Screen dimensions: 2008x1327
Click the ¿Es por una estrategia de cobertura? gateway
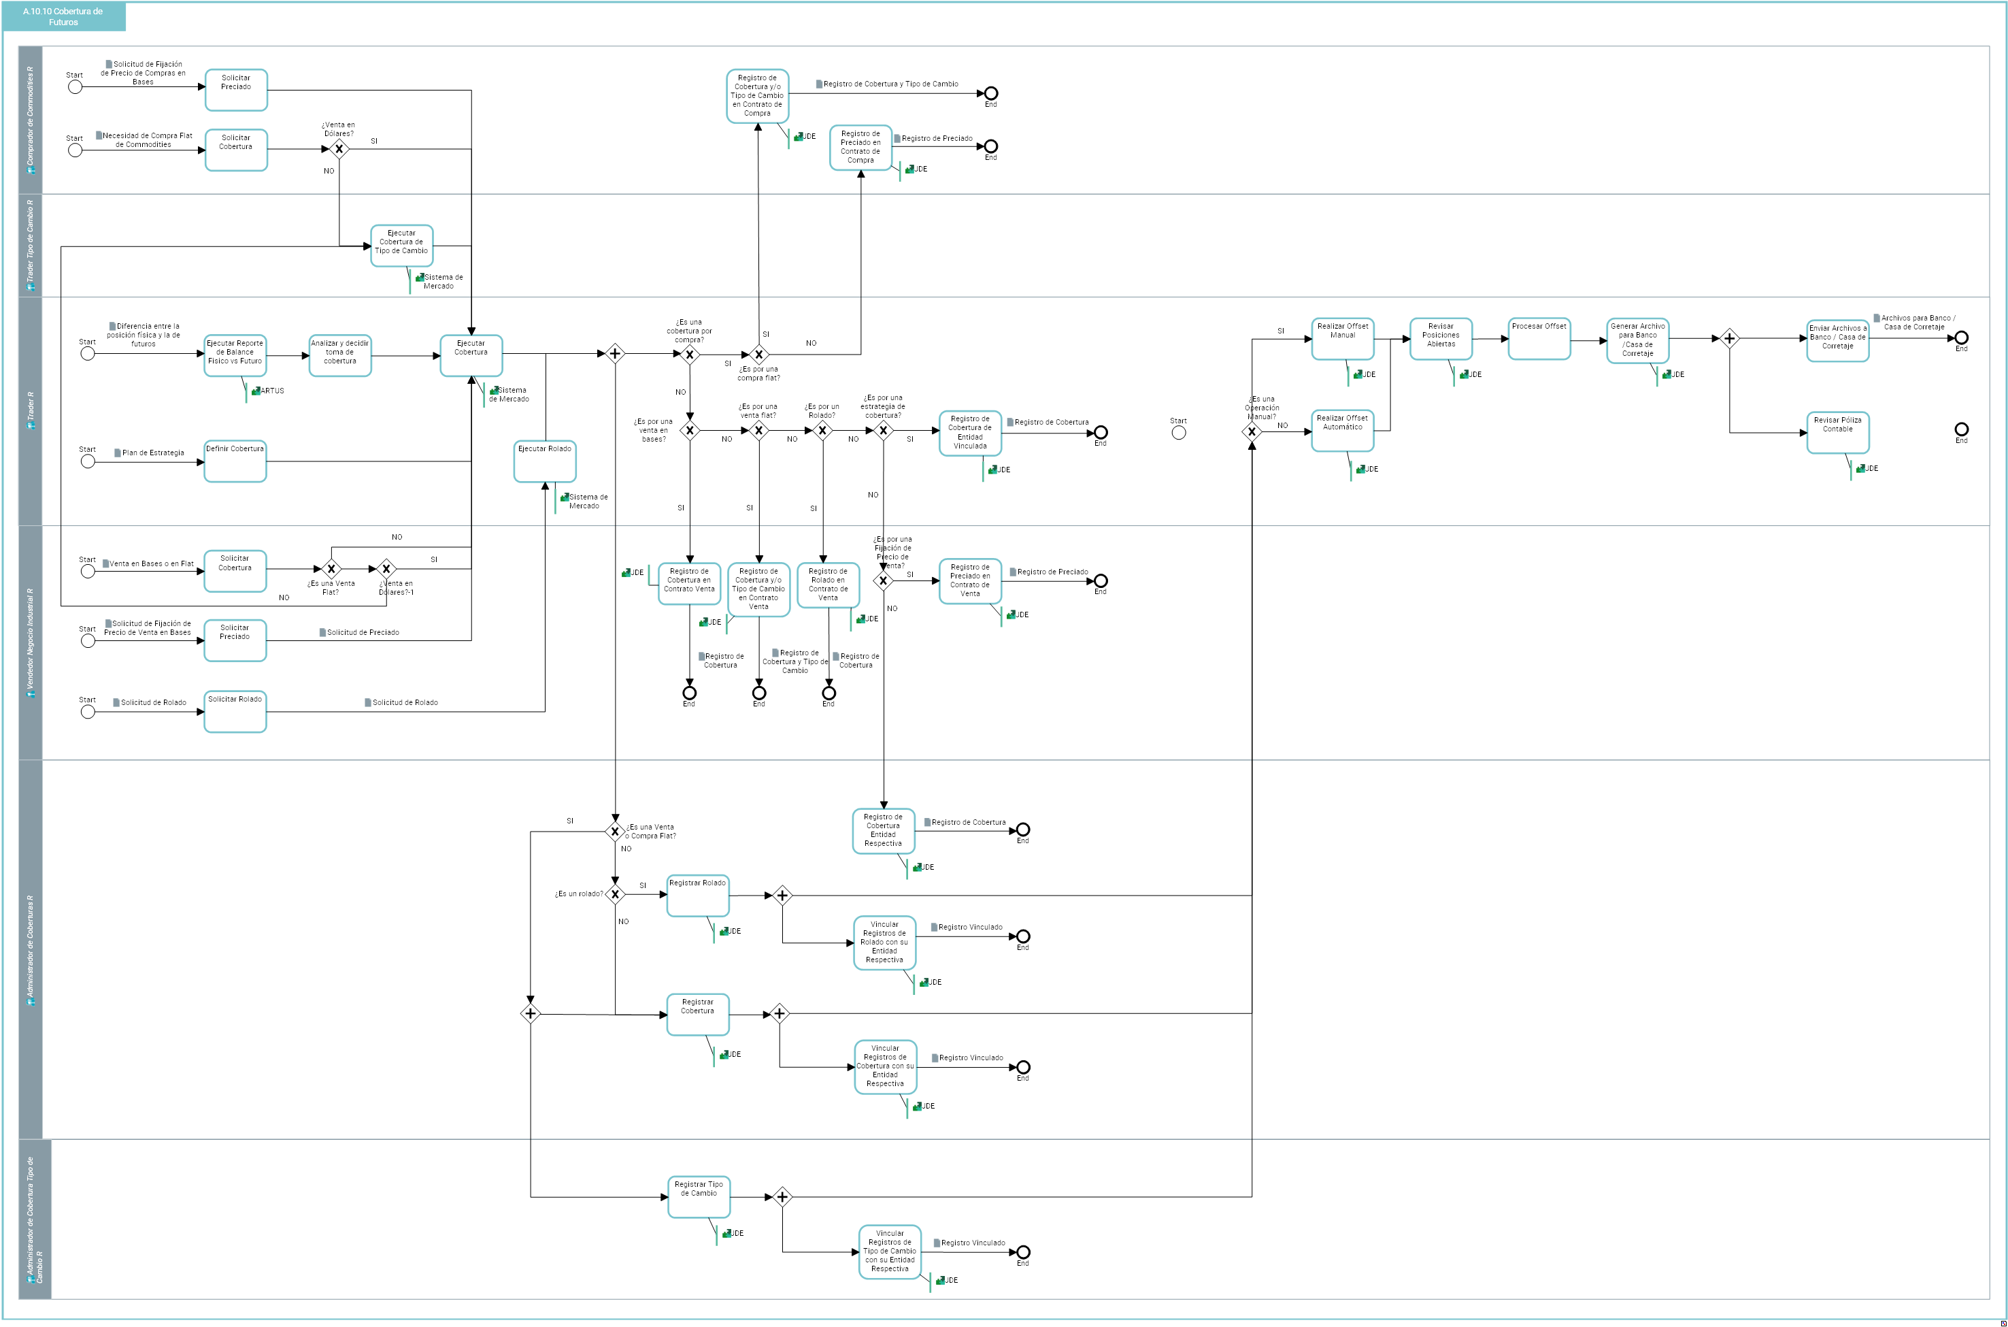883,431
